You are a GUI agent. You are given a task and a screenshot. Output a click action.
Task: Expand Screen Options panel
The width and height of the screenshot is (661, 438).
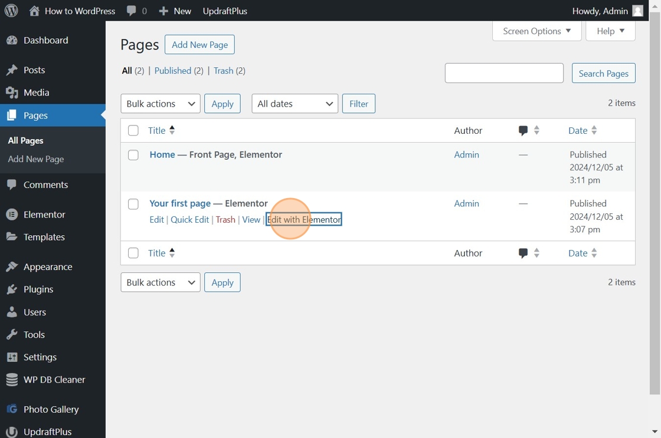[x=536, y=31]
